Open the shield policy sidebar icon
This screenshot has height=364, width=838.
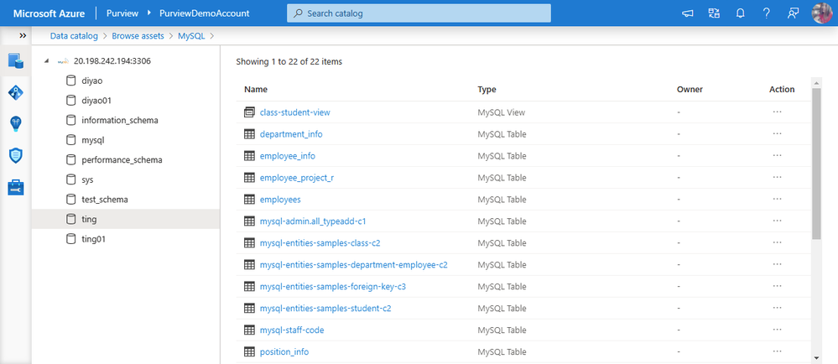[15, 155]
